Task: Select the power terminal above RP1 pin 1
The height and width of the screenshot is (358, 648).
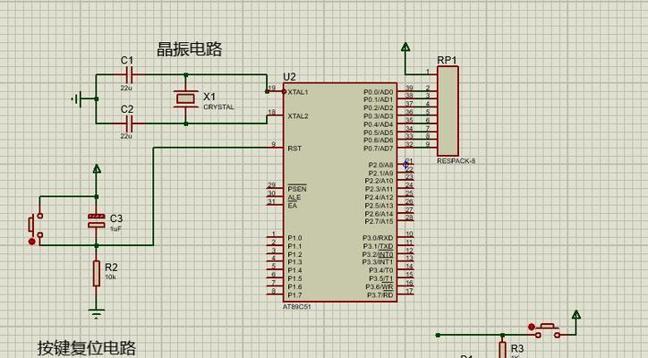Action: (405, 47)
